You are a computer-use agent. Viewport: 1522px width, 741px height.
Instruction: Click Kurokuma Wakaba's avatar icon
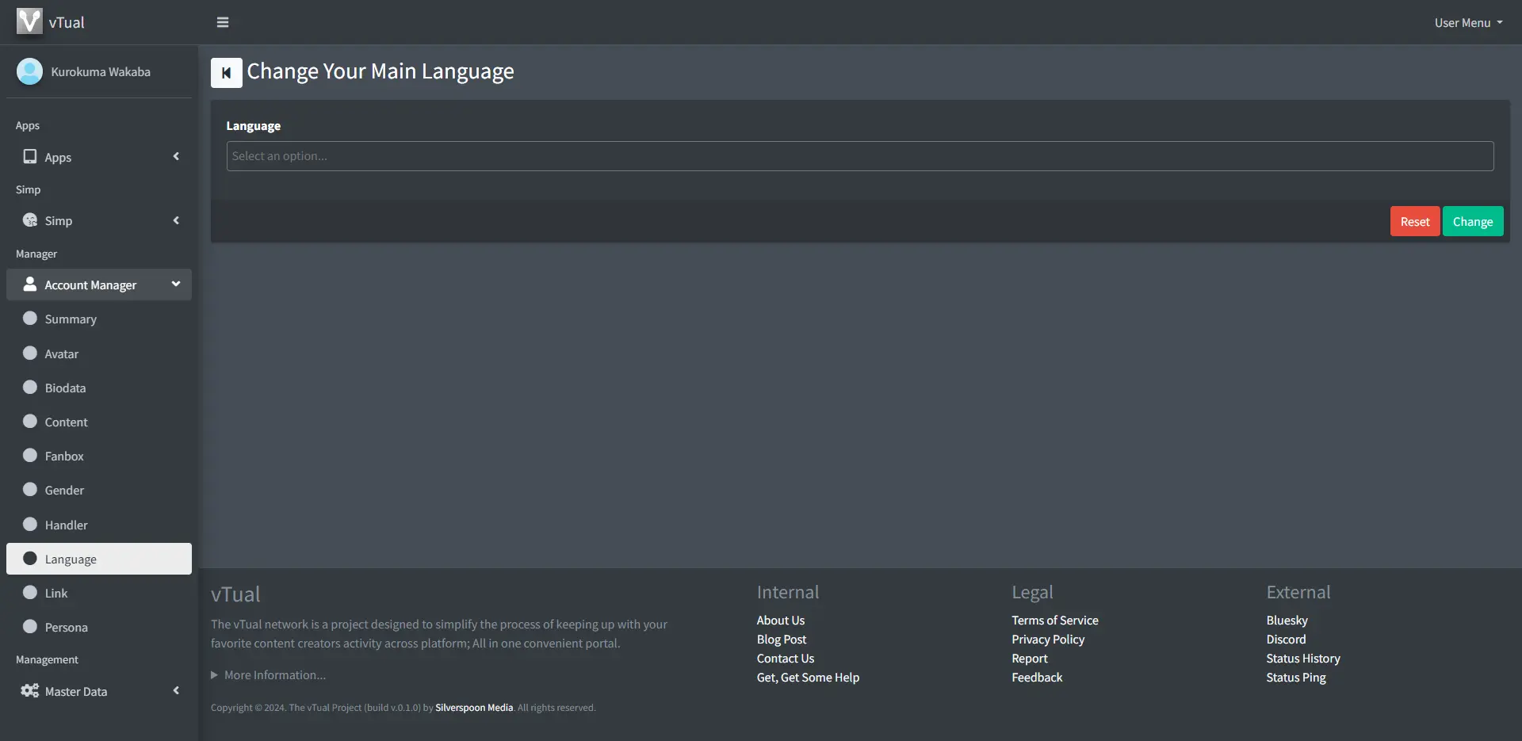click(29, 71)
